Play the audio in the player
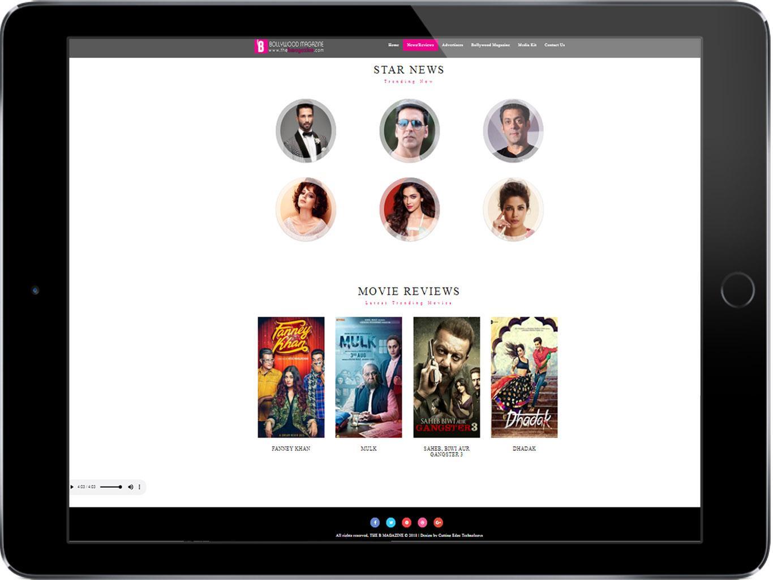This screenshot has width=773, height=580. click(x=72, y=487)
